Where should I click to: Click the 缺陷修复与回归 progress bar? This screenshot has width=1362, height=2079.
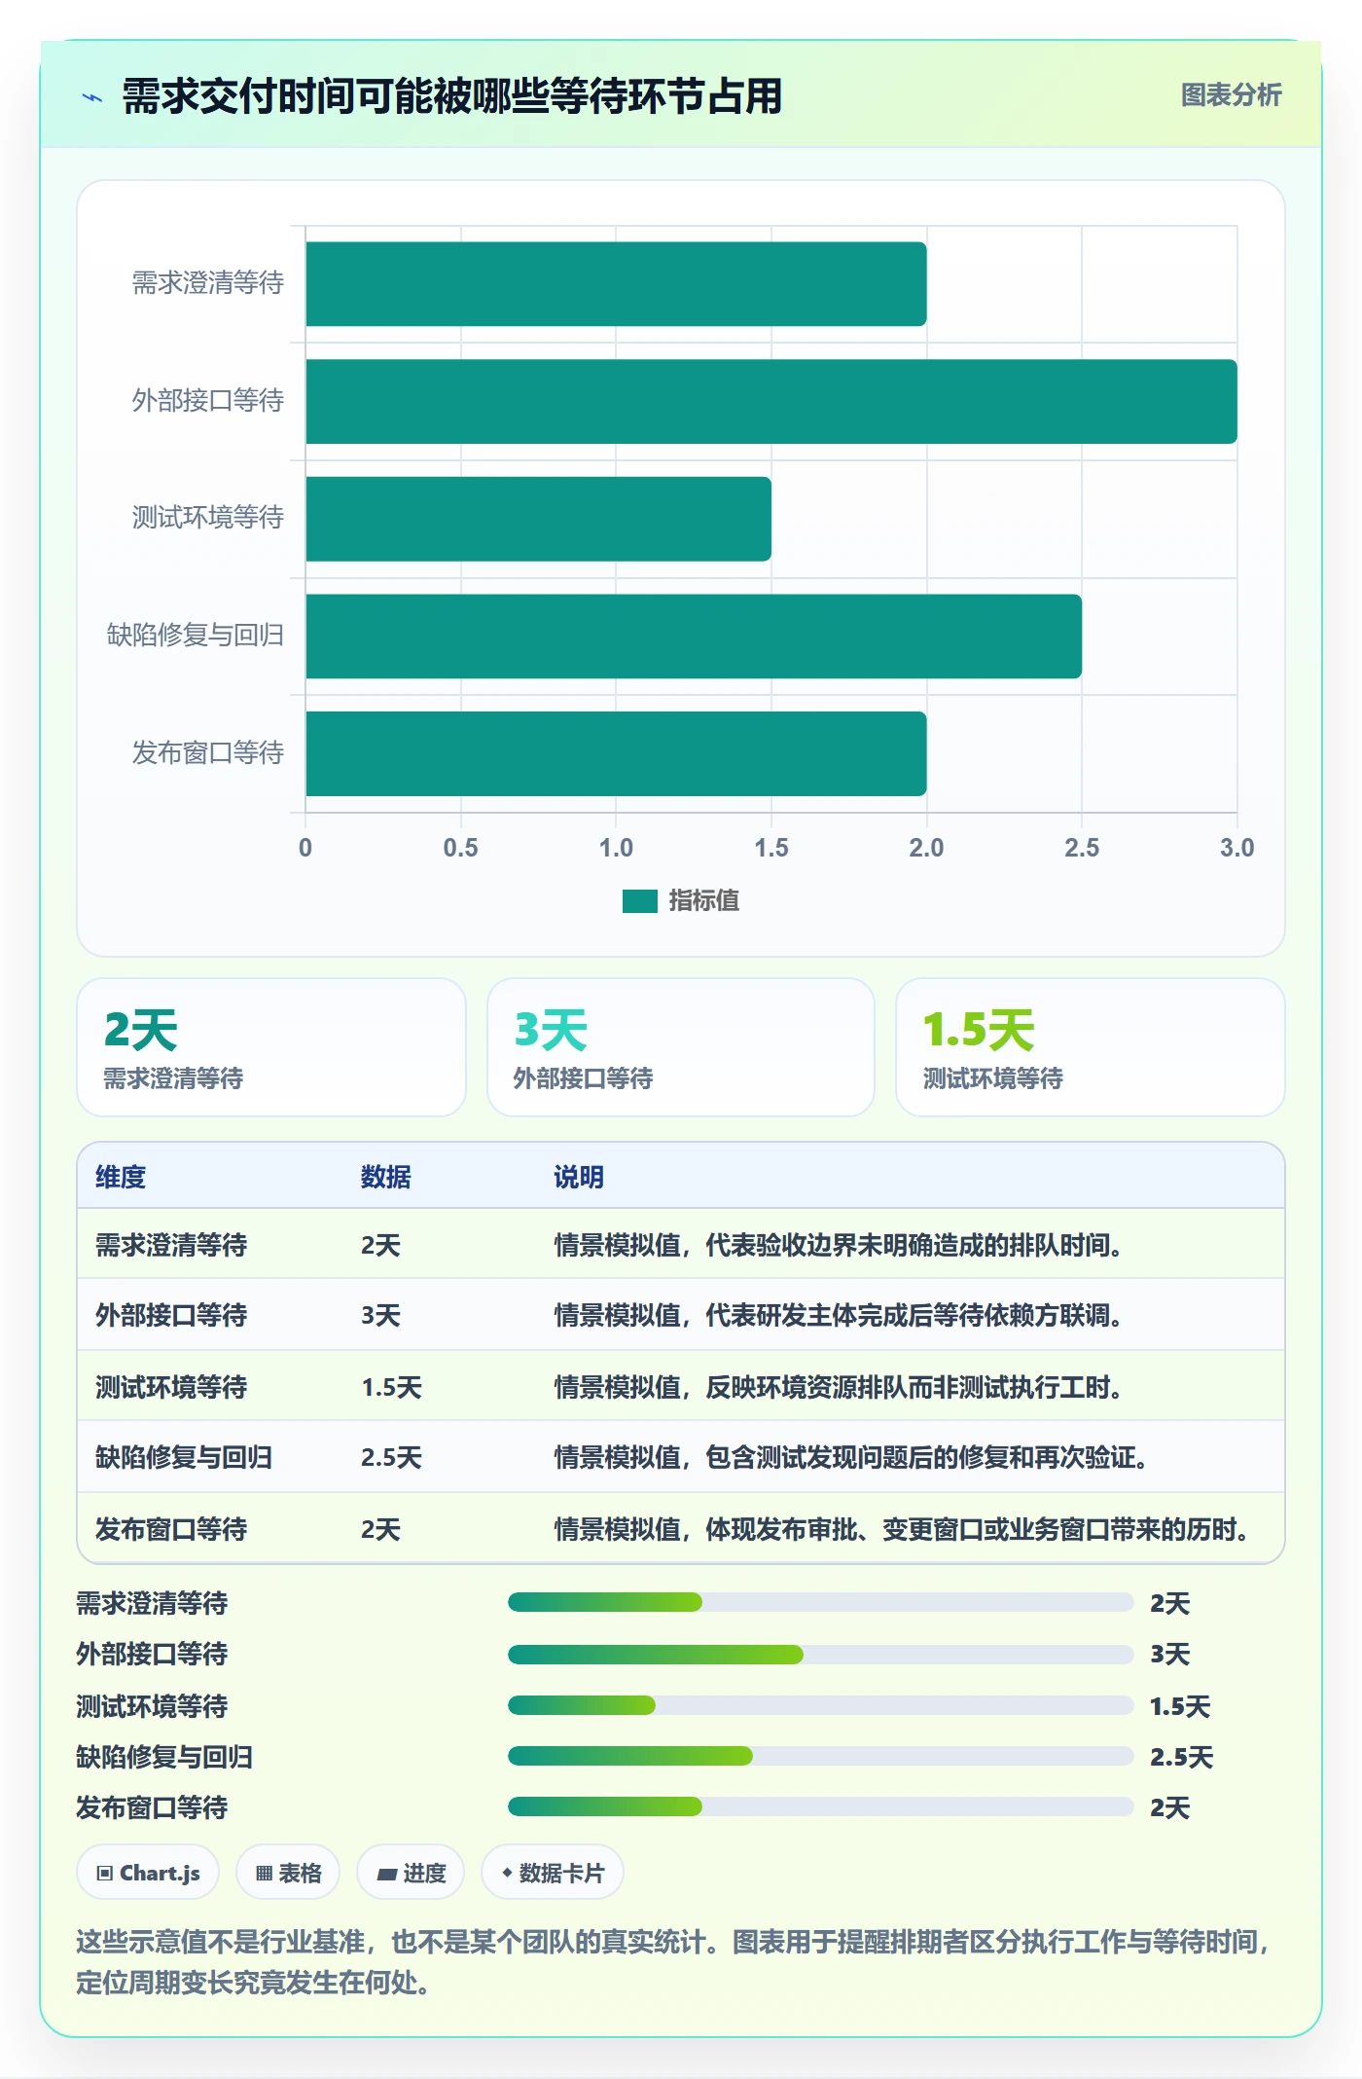point(820,1756)
